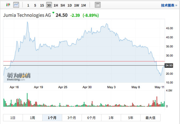Viewport: 180px width, 124px height.
Task: Show the 1周 time range
Action: tap(32, 118)
